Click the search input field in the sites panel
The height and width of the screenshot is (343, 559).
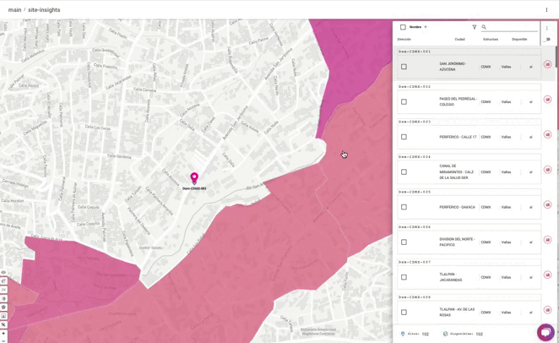click(513, 27)
